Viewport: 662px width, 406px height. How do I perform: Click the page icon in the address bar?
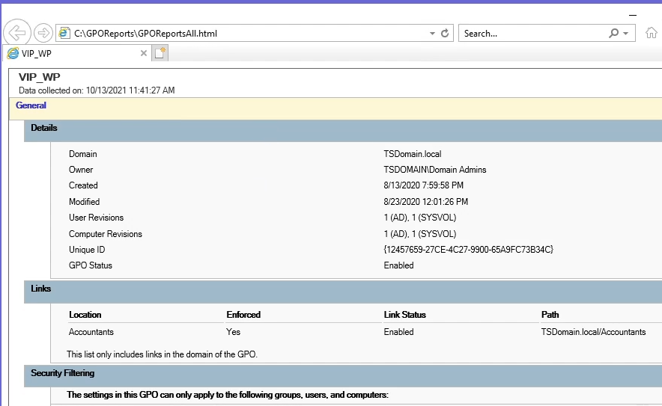coord(64,33)
